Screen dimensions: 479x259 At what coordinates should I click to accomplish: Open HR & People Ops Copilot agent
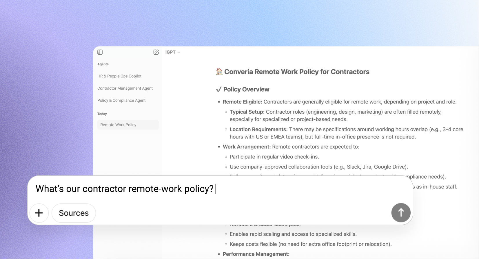[119, 76]
